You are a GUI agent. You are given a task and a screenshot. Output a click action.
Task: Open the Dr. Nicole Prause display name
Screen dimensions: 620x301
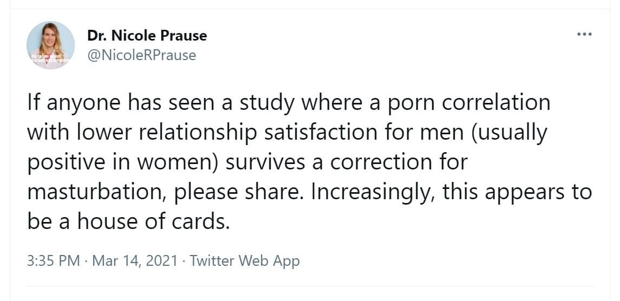click(147, 36)
